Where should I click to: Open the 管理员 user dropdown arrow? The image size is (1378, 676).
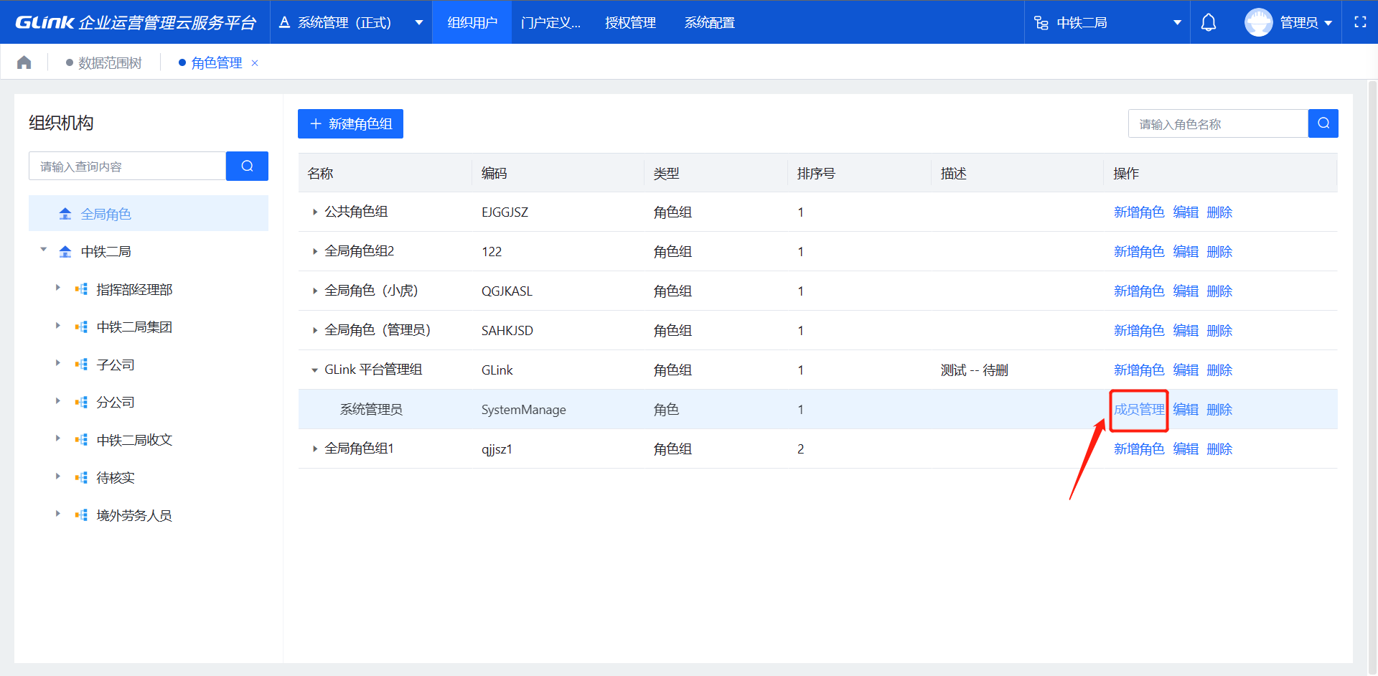[1328, 23]
